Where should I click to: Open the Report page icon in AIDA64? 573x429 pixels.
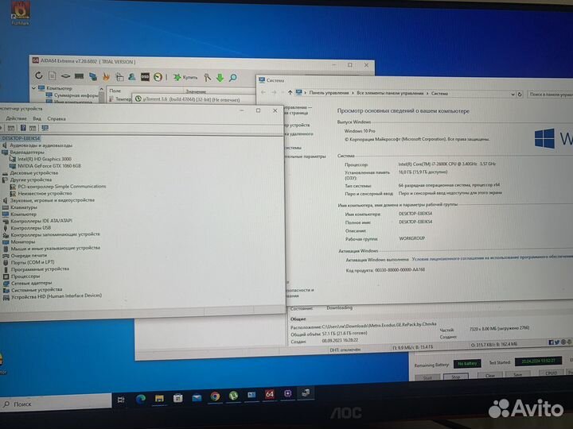(53, 76)
